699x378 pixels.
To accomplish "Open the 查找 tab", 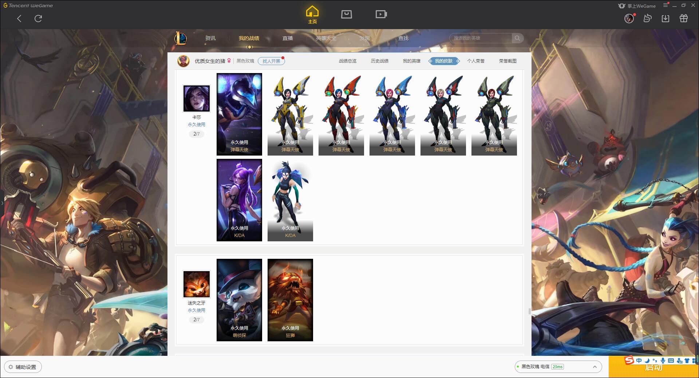I will click(x=403, y=38).
